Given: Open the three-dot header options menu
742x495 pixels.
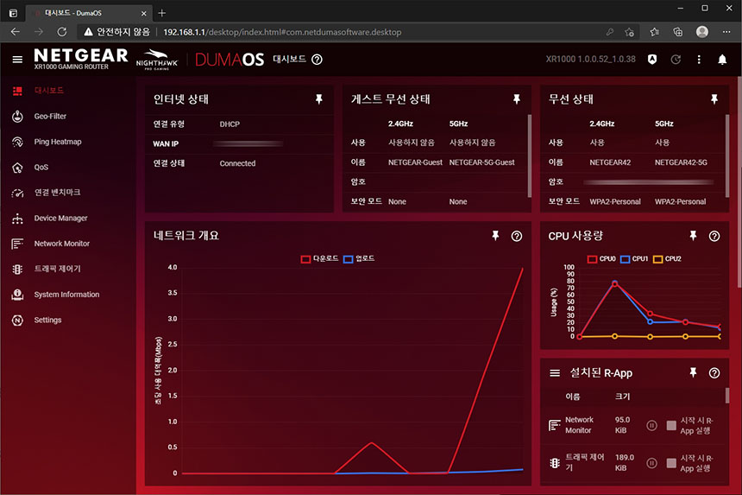Looking at the screenshot, I should click(x=699, y=60).
